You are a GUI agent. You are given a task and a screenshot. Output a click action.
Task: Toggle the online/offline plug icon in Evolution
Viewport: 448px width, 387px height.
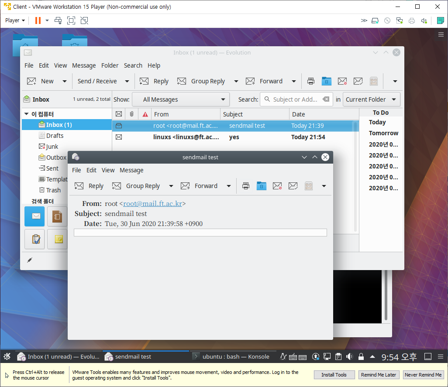[x=30, y=260]
